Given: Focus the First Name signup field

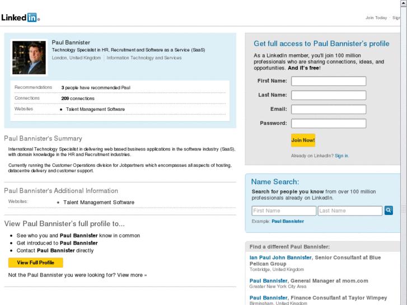Looking at the screenshot, I should tap(329, 81).
